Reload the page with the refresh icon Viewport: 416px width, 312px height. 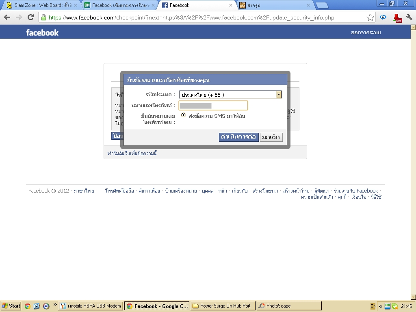pos(31,17)
